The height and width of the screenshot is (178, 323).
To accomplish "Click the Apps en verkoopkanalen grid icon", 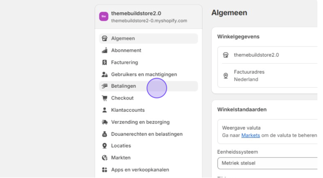I will (x=104, y=169).
